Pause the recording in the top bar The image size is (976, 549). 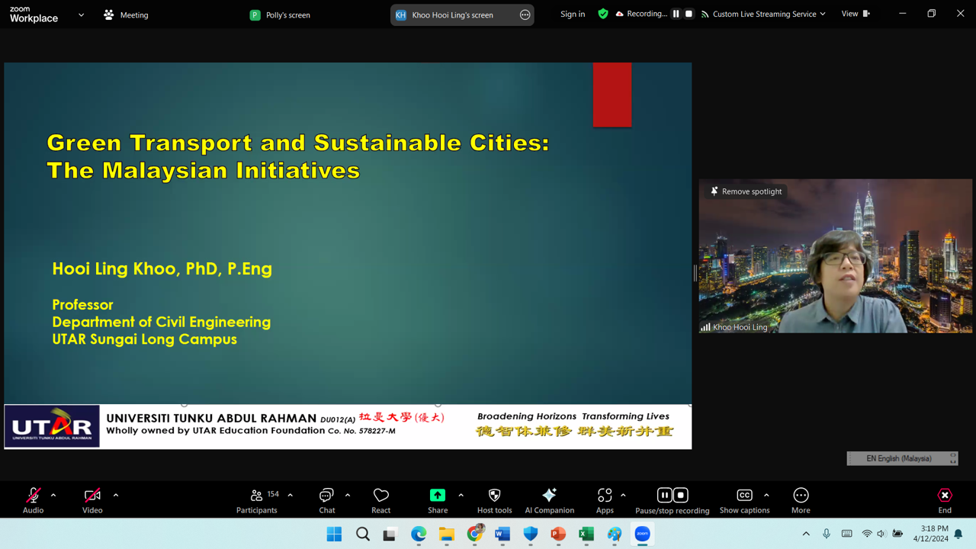click(x=676, y=14)
